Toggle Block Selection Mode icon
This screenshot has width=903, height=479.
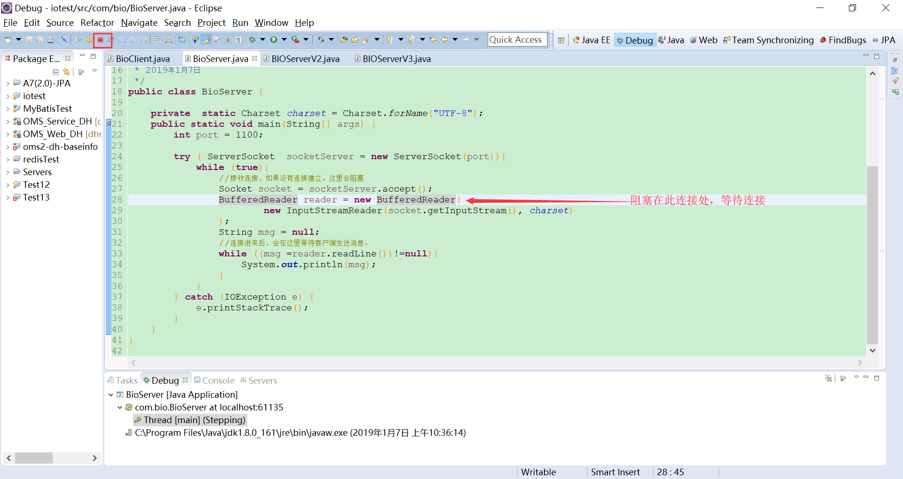(x=228, y=40)
